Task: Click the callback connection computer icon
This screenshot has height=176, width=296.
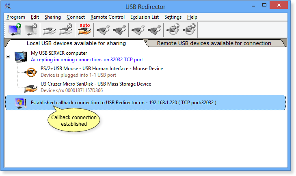Action: tap(21, 103)
